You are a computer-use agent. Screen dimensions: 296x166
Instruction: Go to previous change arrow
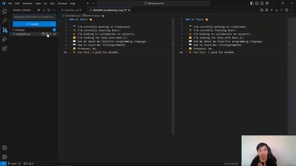pos(271,10)
